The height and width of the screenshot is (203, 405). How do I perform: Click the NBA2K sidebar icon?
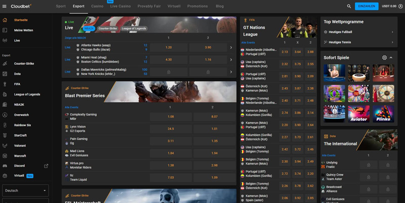(x=5, y=105)
